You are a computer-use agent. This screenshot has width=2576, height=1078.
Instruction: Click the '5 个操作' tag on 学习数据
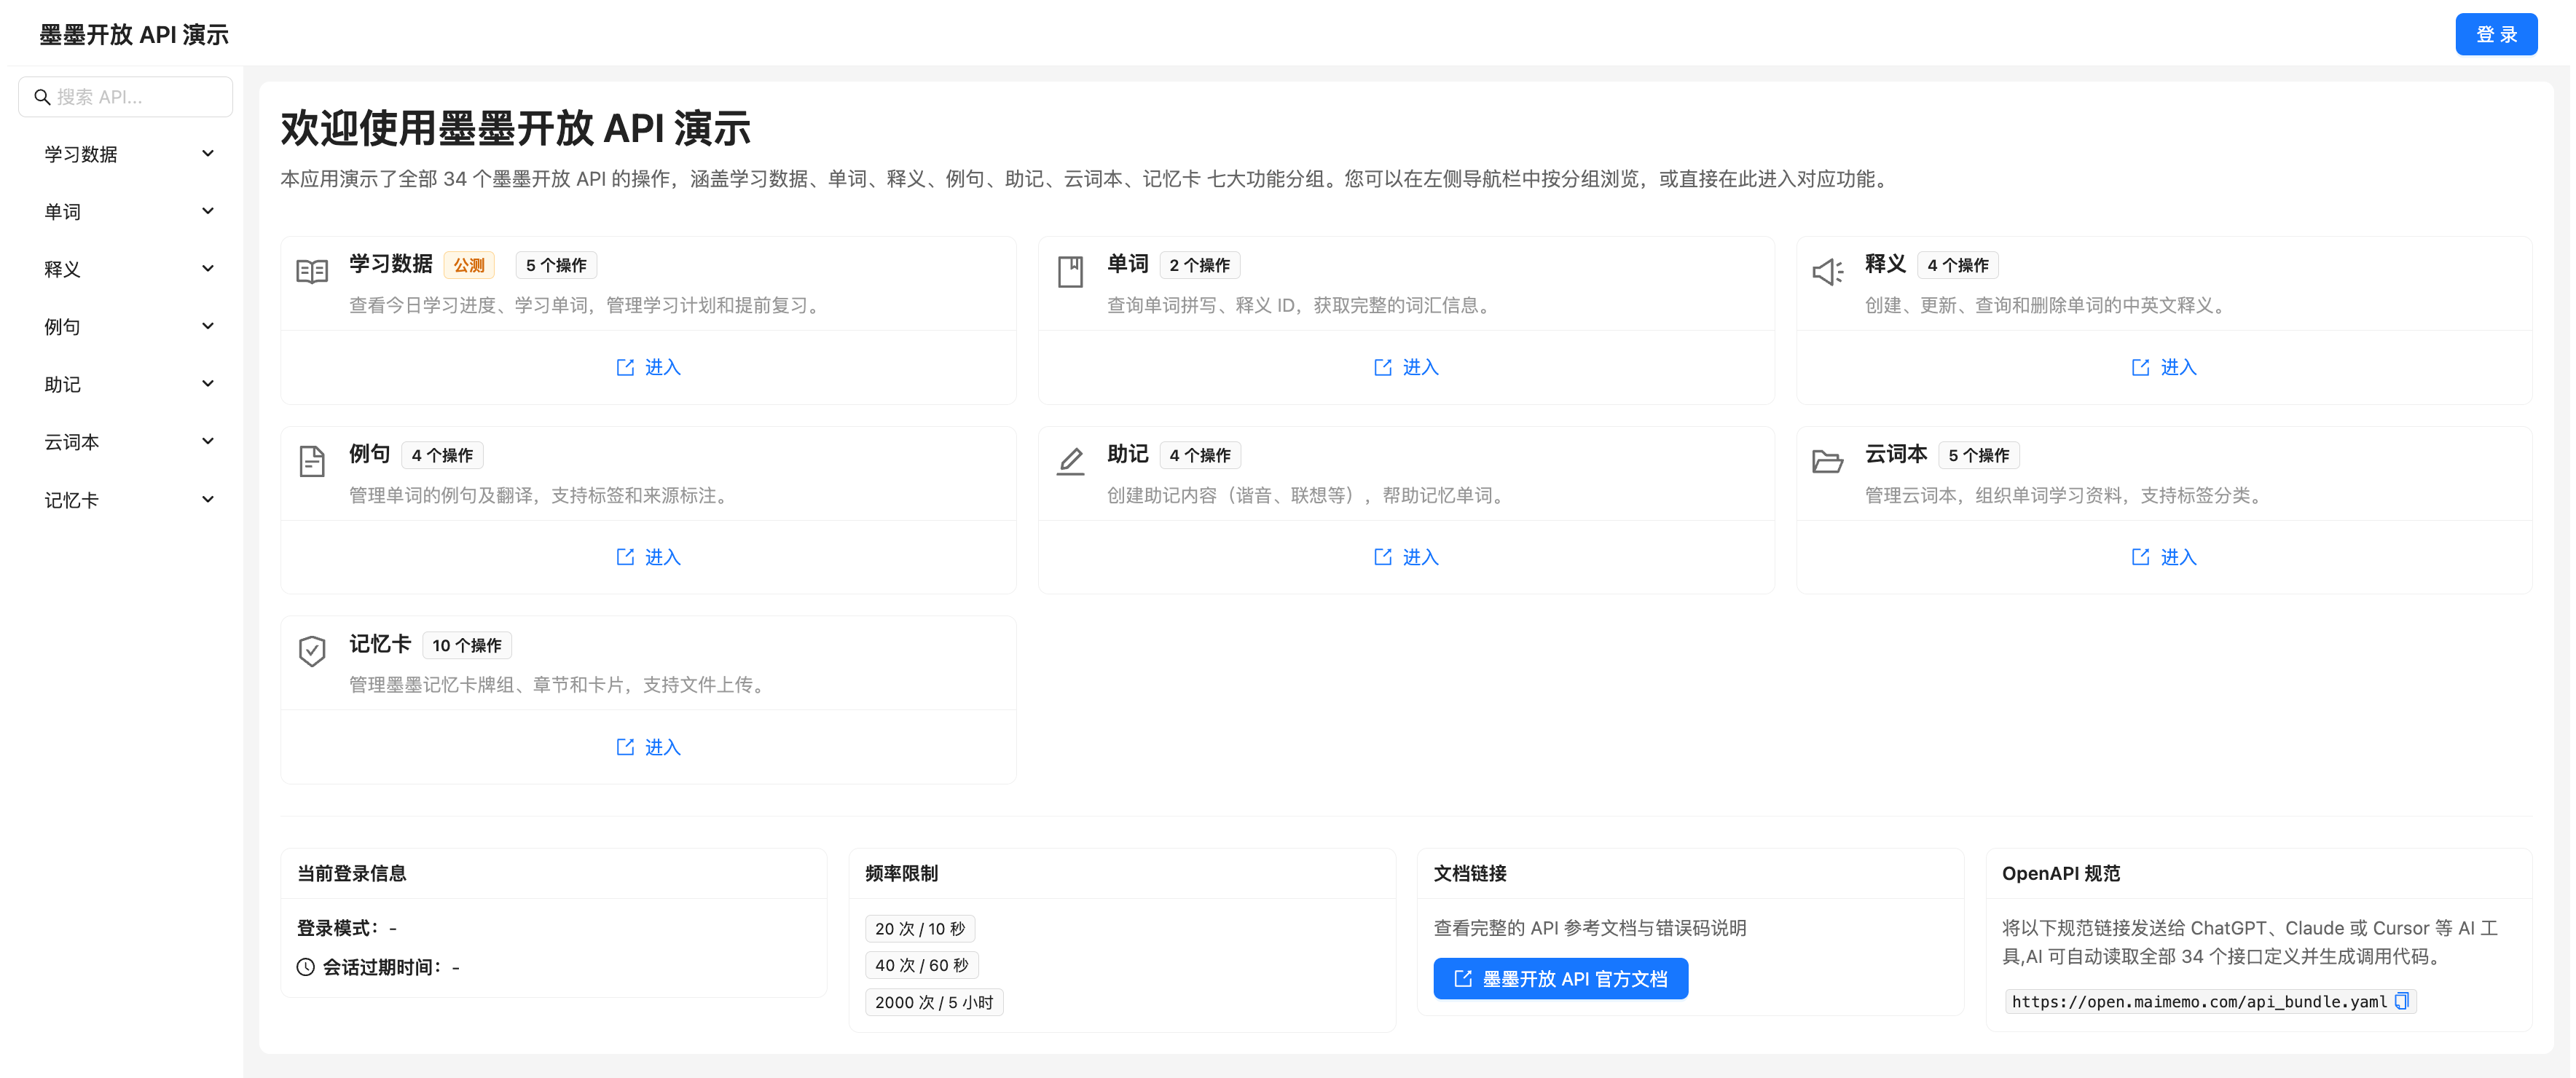557,265
